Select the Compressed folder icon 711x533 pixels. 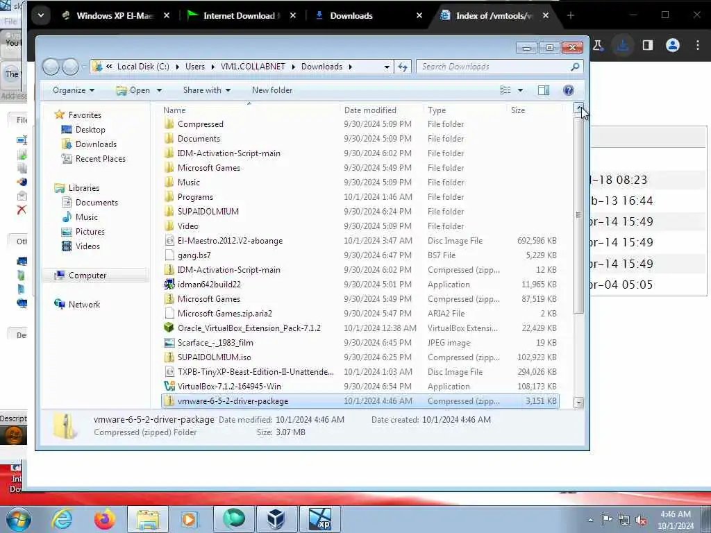click(169, 124)
